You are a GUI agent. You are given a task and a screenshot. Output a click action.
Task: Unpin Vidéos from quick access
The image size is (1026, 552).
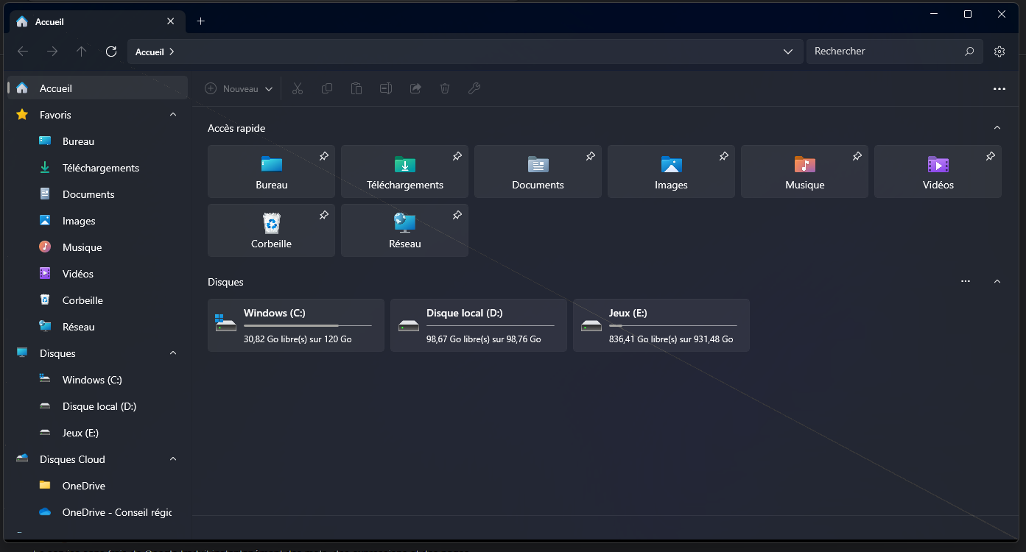pyautogui.click(x=991, y=156)
